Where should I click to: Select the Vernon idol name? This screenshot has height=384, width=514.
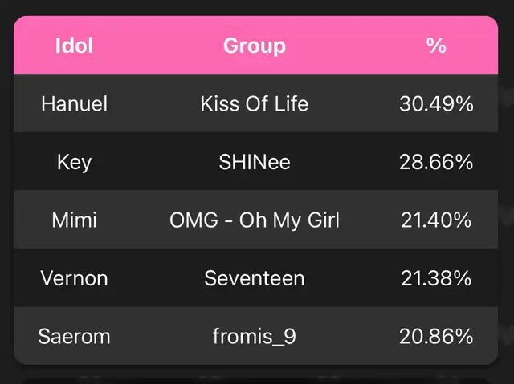pyautogui.click(x=75, y=278)
